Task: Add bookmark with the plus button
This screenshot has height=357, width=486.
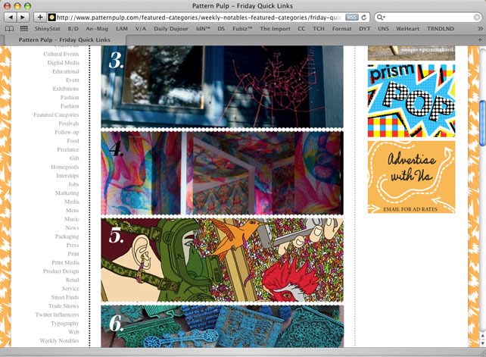Action: coord(40,17)
